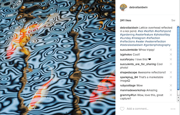
Task: Open succulents_are_for_sharing's profile link
Action: (138, 64)
